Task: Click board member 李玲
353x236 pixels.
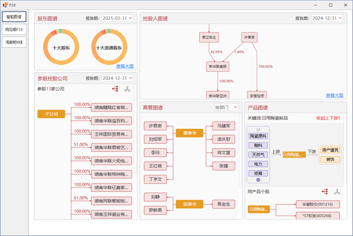Action: tap(155, 153)
